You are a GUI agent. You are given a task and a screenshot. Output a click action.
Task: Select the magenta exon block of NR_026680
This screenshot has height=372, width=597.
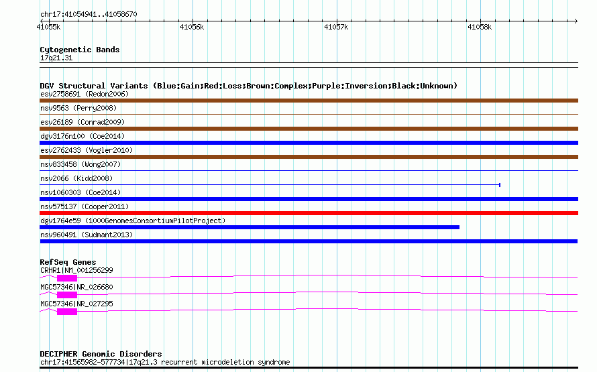[x=67, y=295]
